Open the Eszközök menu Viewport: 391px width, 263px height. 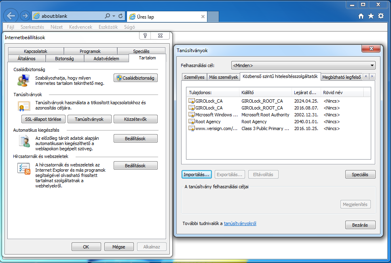(108, 27)
